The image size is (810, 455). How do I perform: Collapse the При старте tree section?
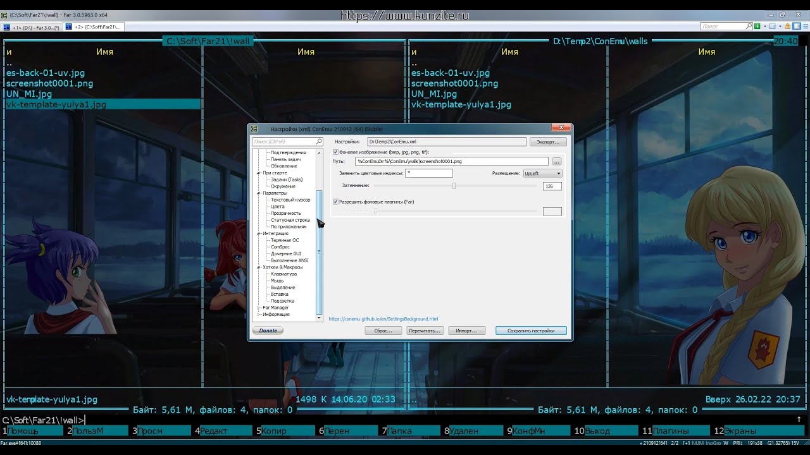point(259,173)
